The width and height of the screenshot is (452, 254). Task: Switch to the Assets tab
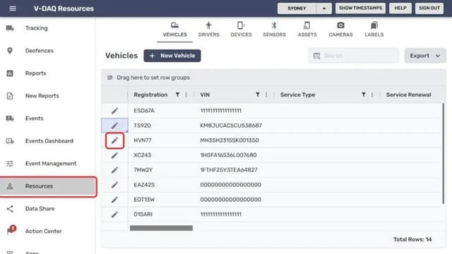tap(307, 30)
